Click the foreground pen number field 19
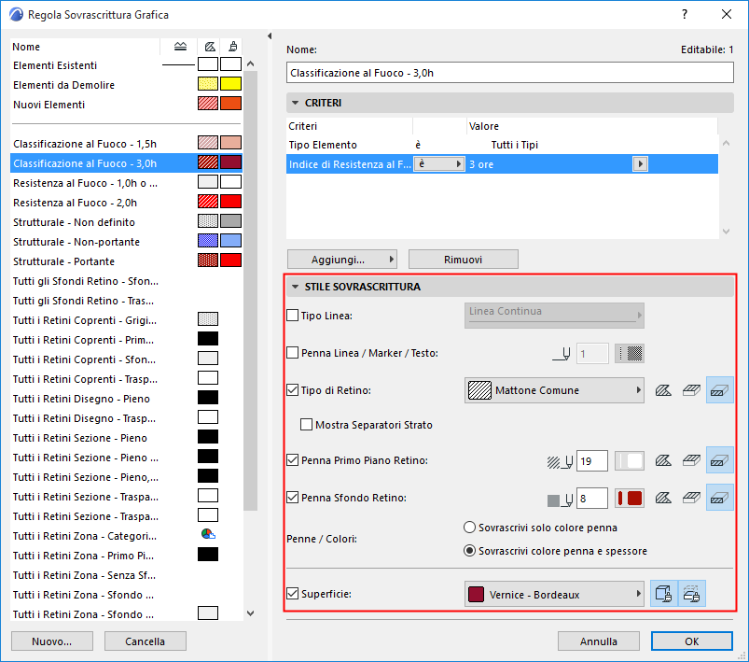The width and height of the screenshot is (749, 662). (x=592, y=461)
